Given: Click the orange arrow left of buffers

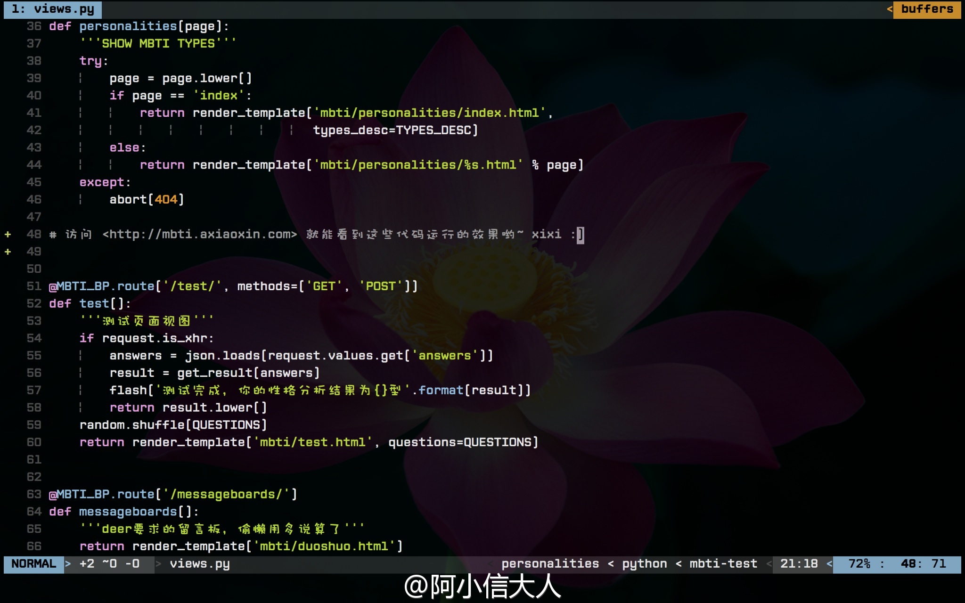Looking at the screenshot, I should pyautogui.click(x=890, y=9).
